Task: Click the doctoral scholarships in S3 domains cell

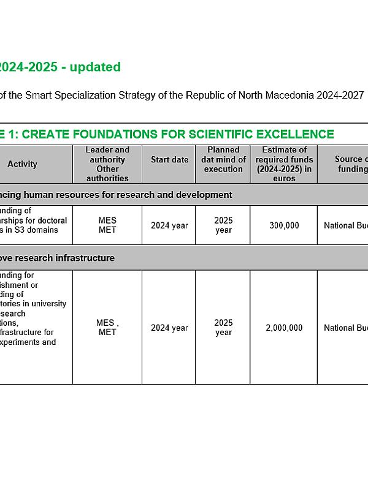Action: coord(36,225)
